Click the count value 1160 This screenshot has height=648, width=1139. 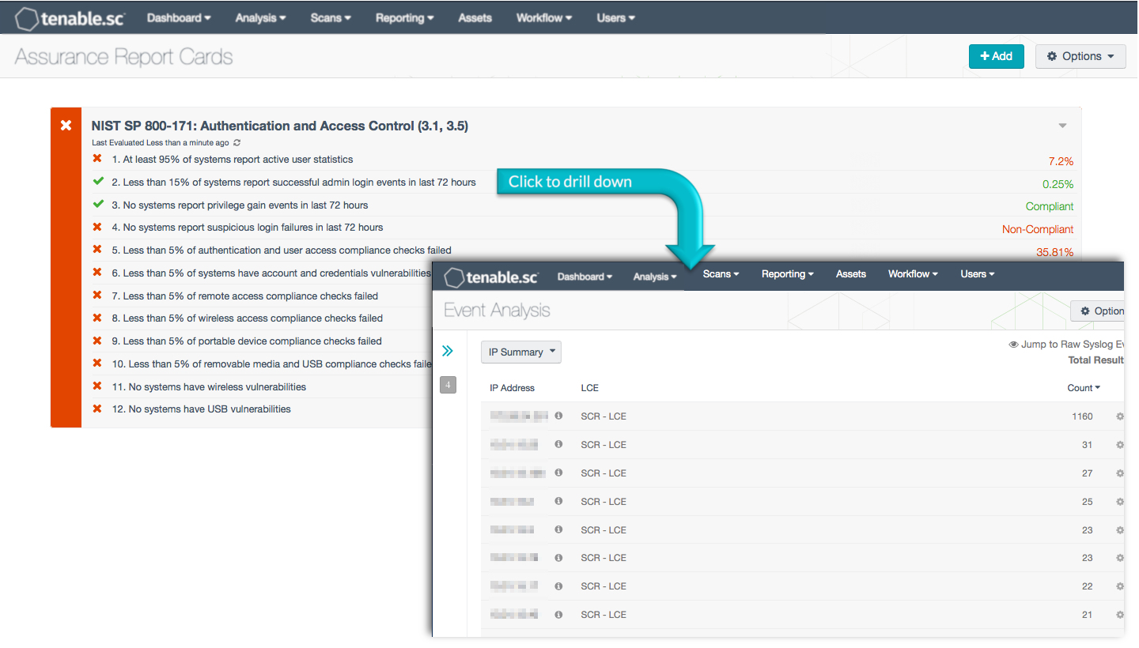pyautogui.click(x=1082, y=416)
